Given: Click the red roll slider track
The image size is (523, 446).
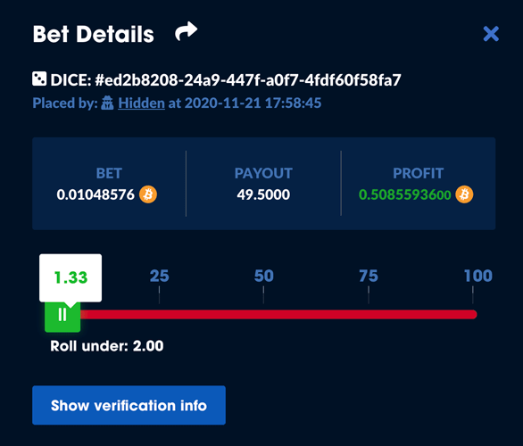Looking at the screenshot, I should (278, 314).
